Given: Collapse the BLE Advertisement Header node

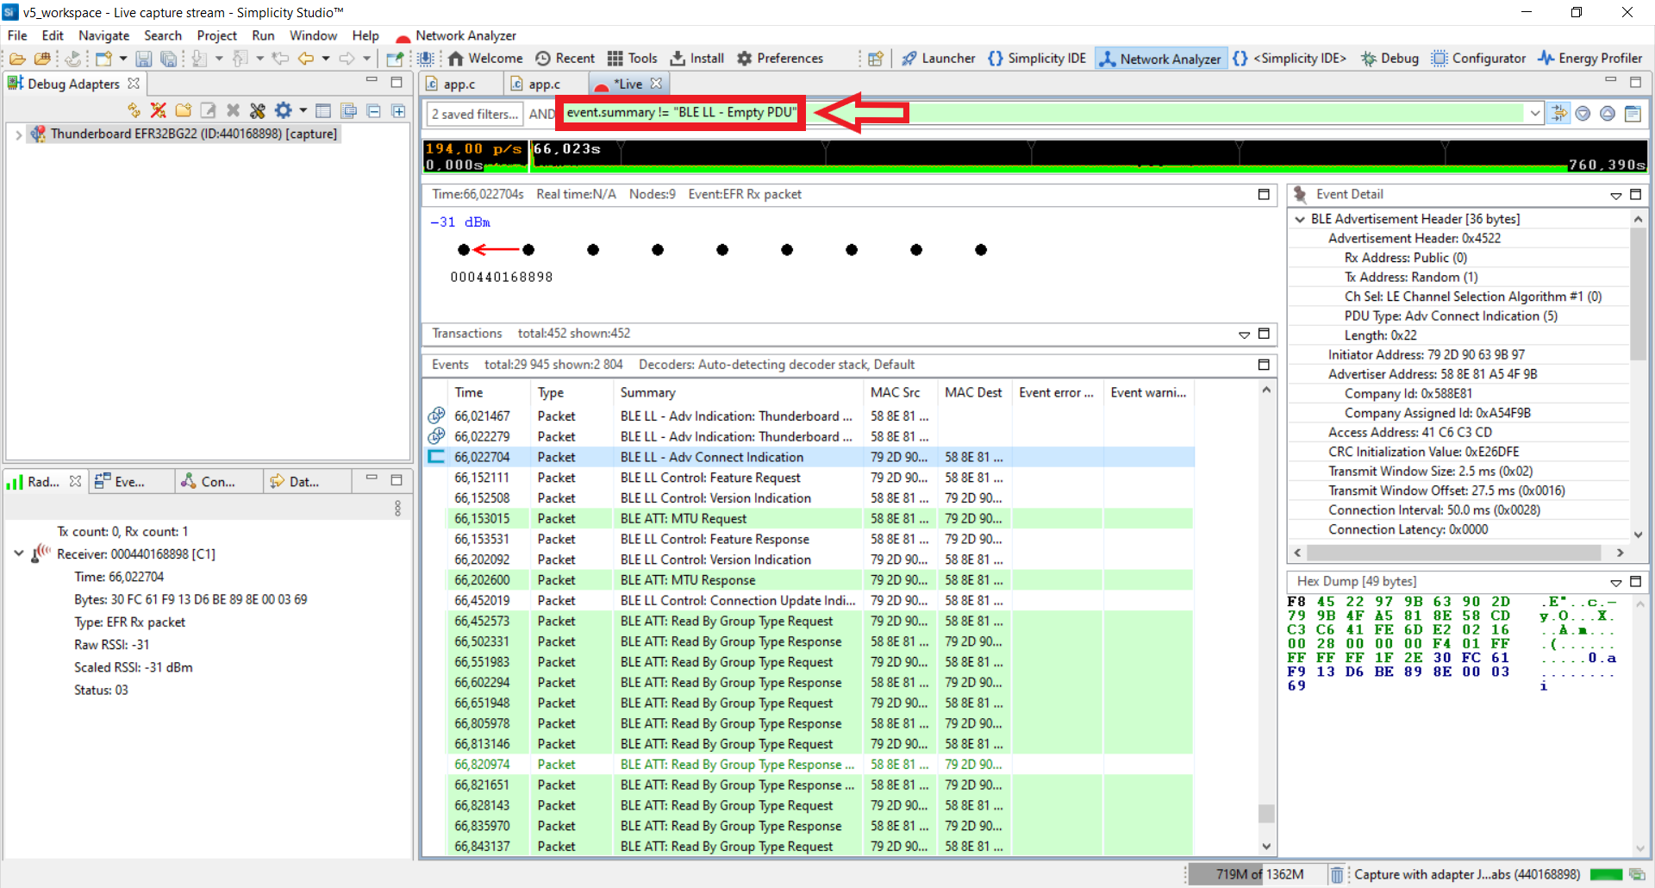Looking at the screenshot, I should 1299,219.
